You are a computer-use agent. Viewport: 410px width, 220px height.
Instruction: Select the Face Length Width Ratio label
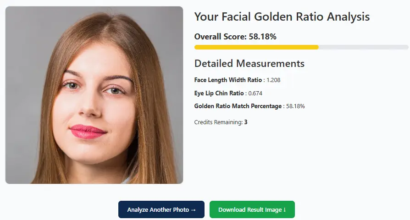228,80
